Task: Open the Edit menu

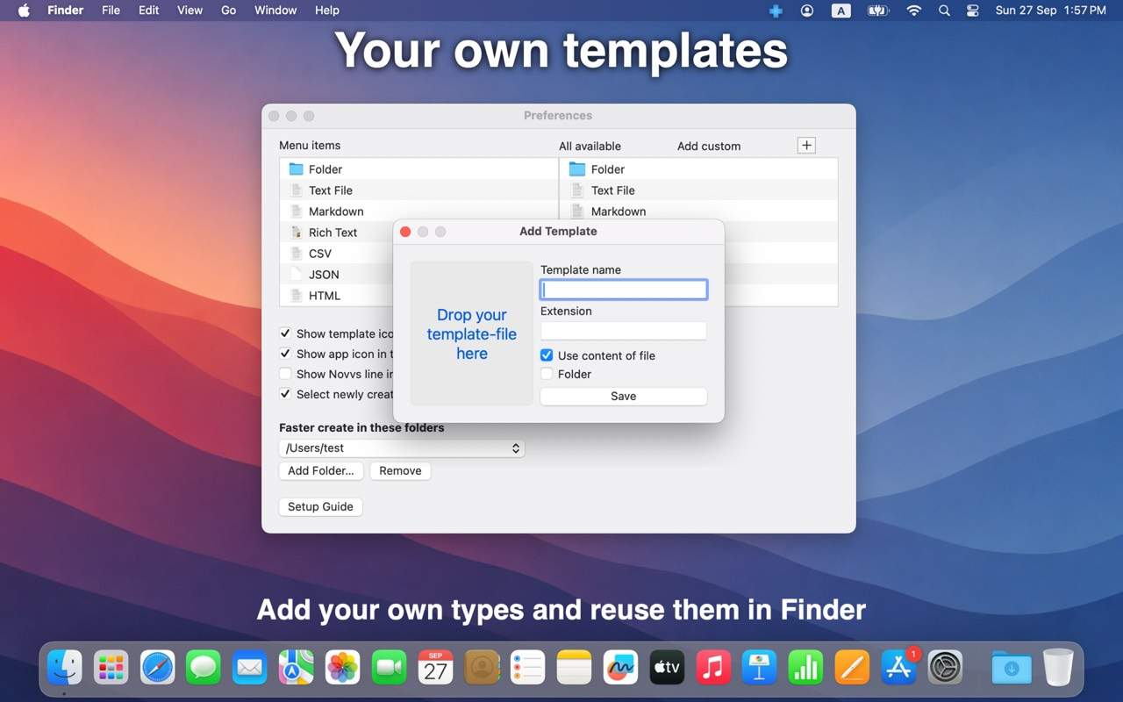Action: pos(149,11)
